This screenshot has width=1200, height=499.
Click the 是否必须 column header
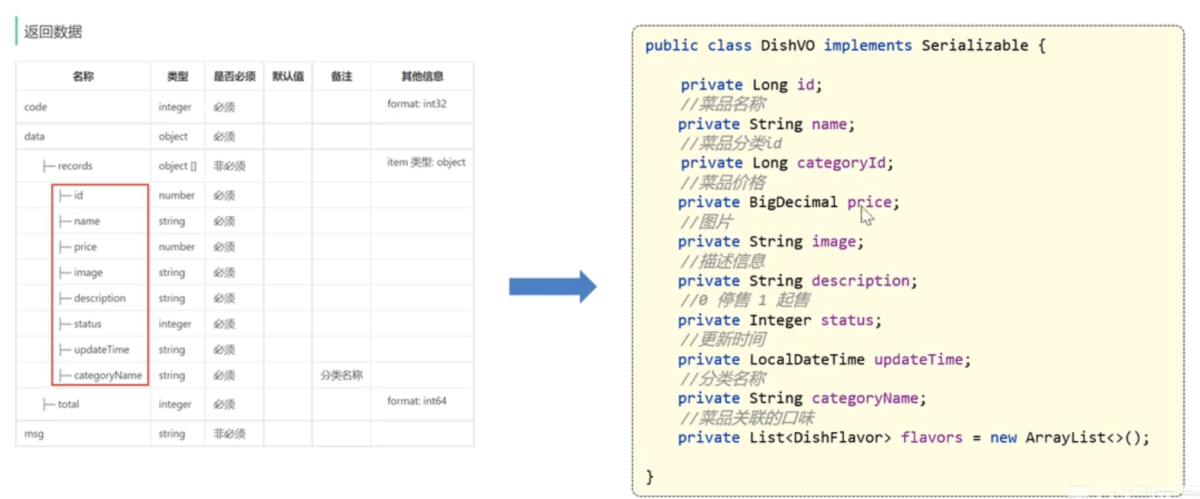tap(234, 76)
